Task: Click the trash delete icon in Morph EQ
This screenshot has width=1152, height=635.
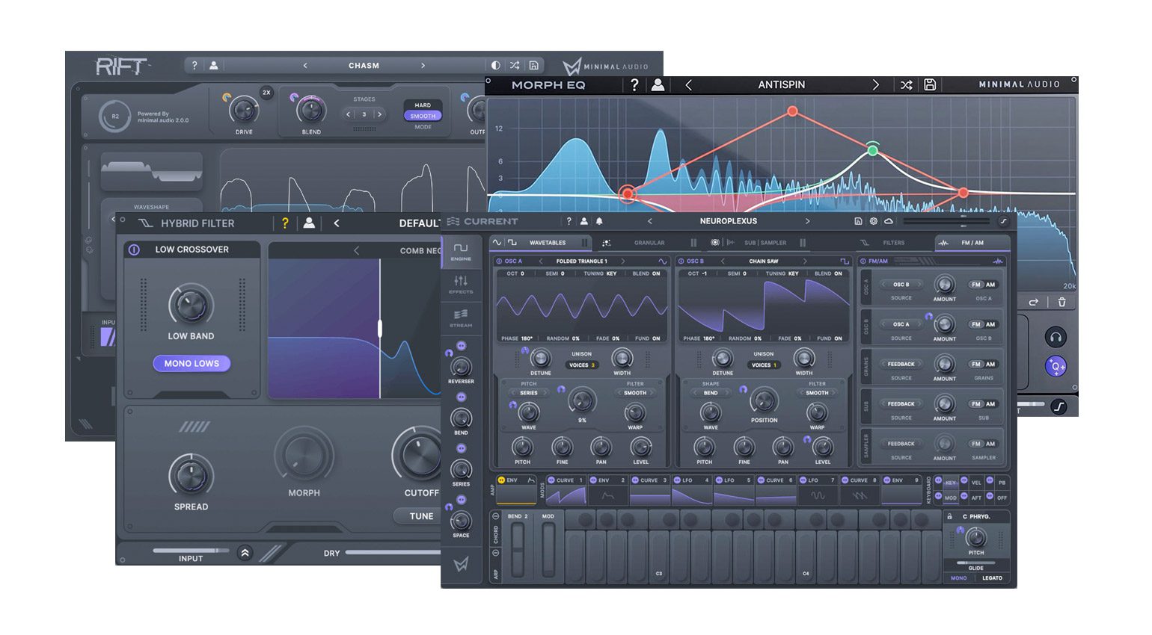Action: click(1061, 302)
